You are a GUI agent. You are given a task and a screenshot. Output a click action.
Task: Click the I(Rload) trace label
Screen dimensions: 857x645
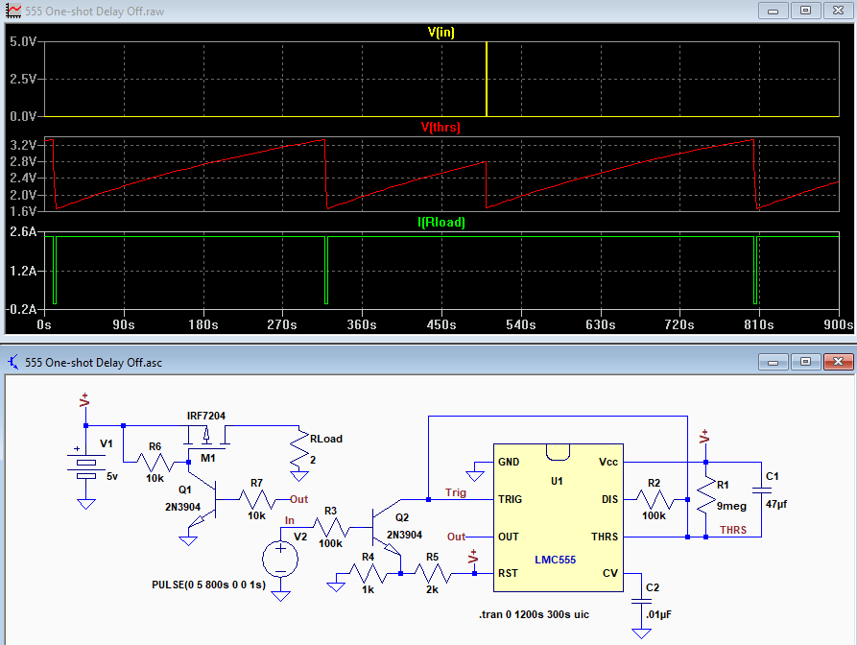441,223
